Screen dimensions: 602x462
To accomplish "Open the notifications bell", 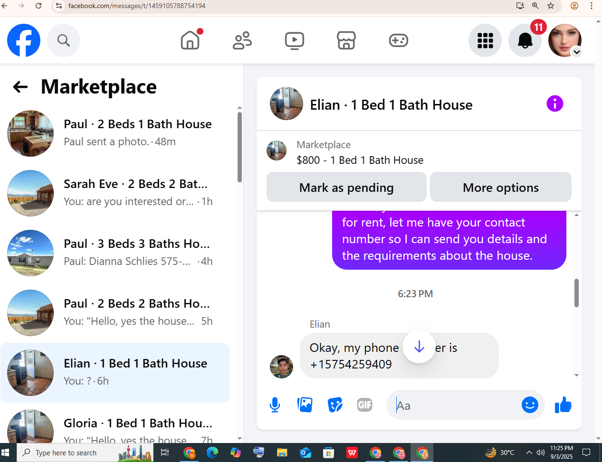I will pyautogui.click(x=525, y=40).
